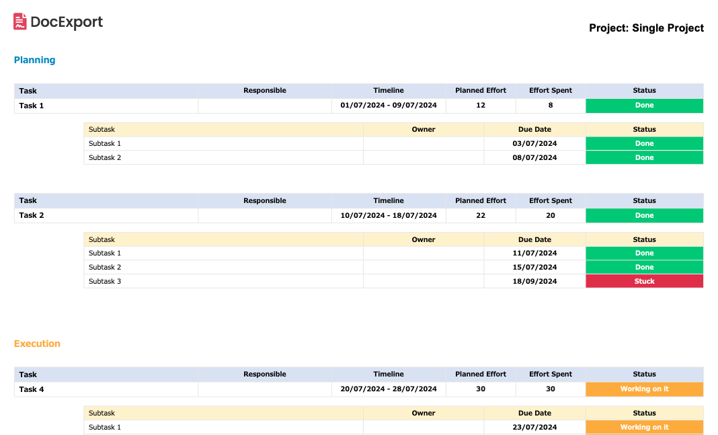Click the Effort Spent header above Task 2

point(551,200)
